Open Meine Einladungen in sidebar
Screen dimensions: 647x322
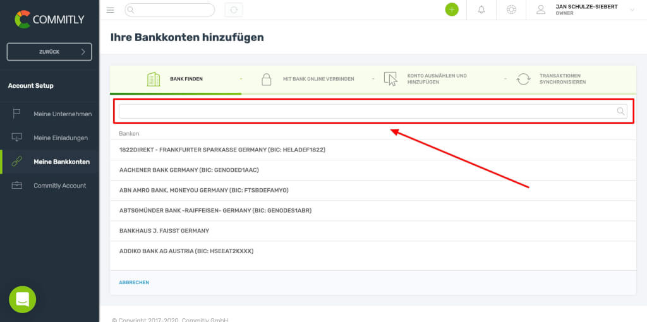tap(49, 138)
